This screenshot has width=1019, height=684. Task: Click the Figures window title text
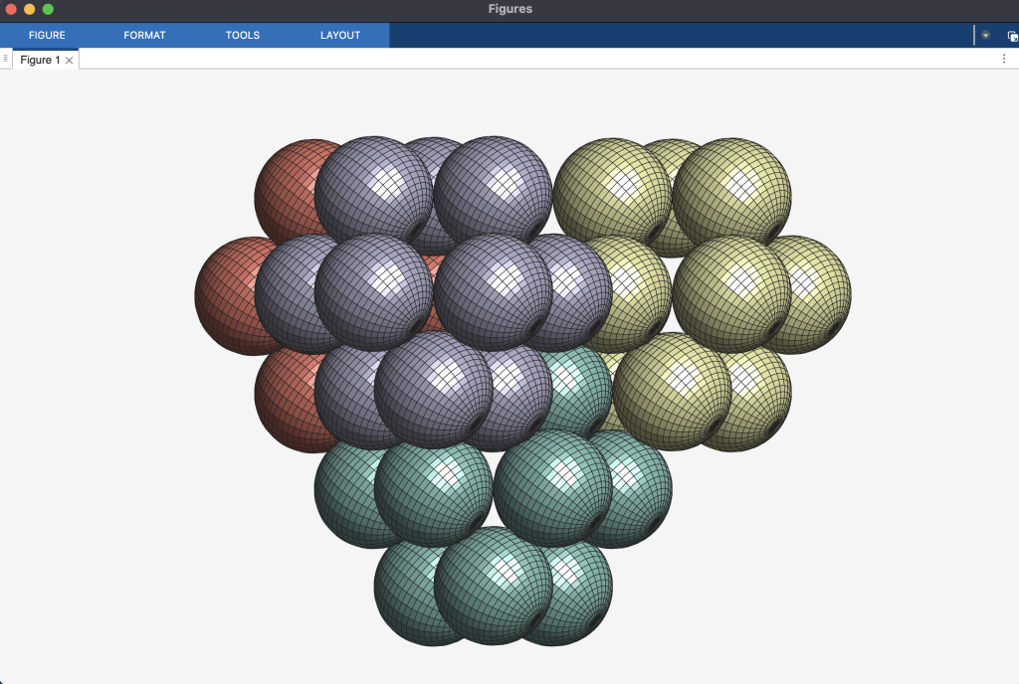coord(509,9)
